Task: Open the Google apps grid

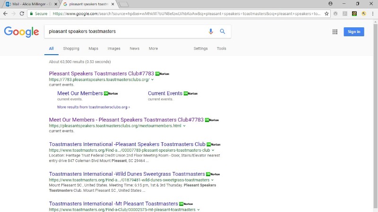Action: coord(335,32)
